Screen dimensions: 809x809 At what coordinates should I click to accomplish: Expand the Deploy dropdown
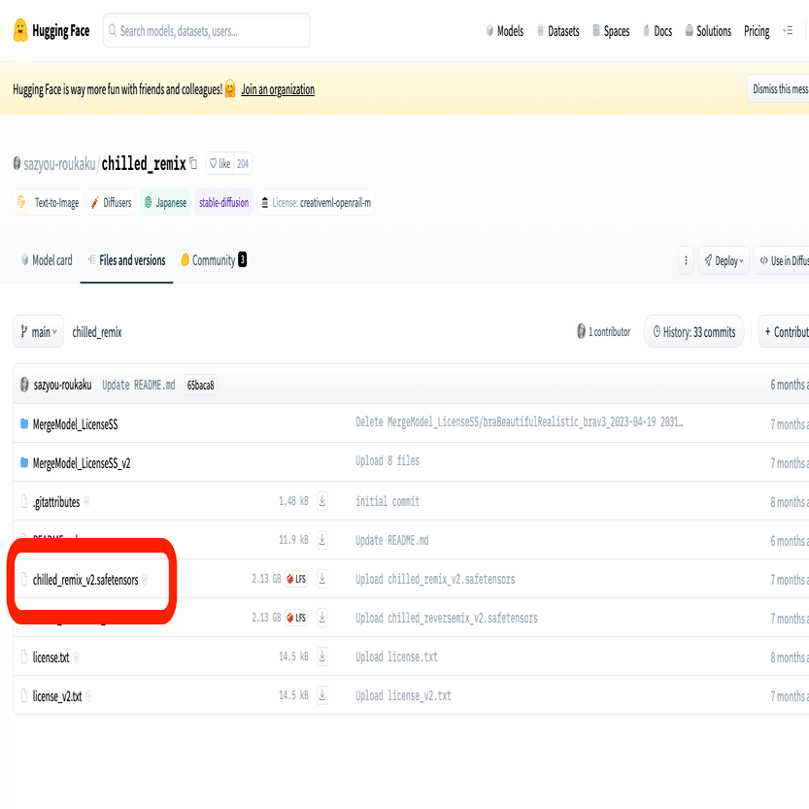point(724,260)
